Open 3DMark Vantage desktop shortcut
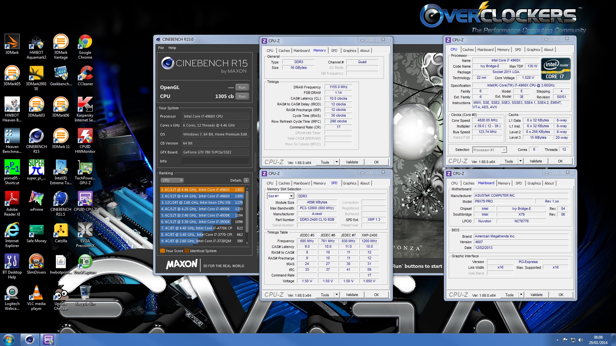 click(x=61, y=47)
